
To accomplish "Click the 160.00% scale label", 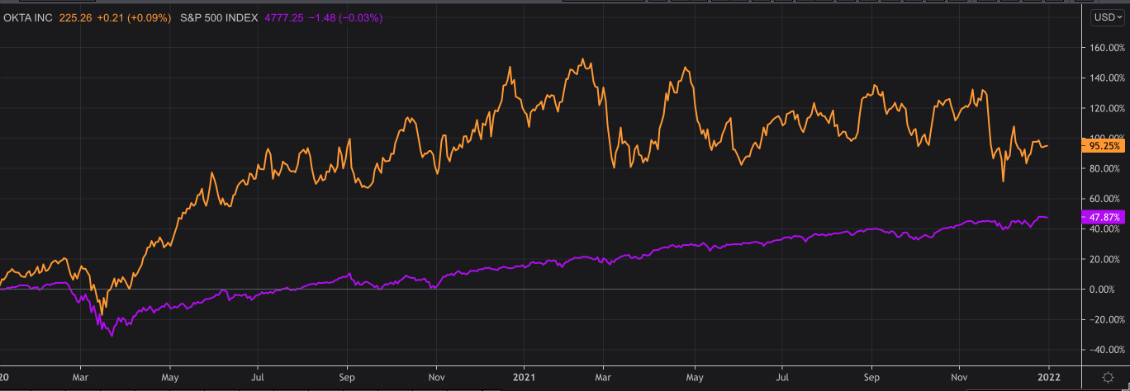I will pos(1103,48).
